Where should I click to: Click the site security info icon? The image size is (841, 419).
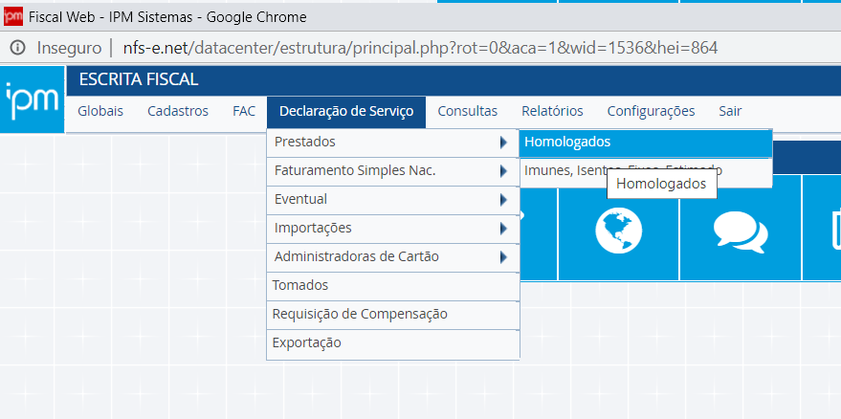pyautogui.click(x=17, y=48)
